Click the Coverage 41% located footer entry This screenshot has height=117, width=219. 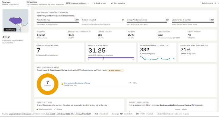[x=121, y=114]
